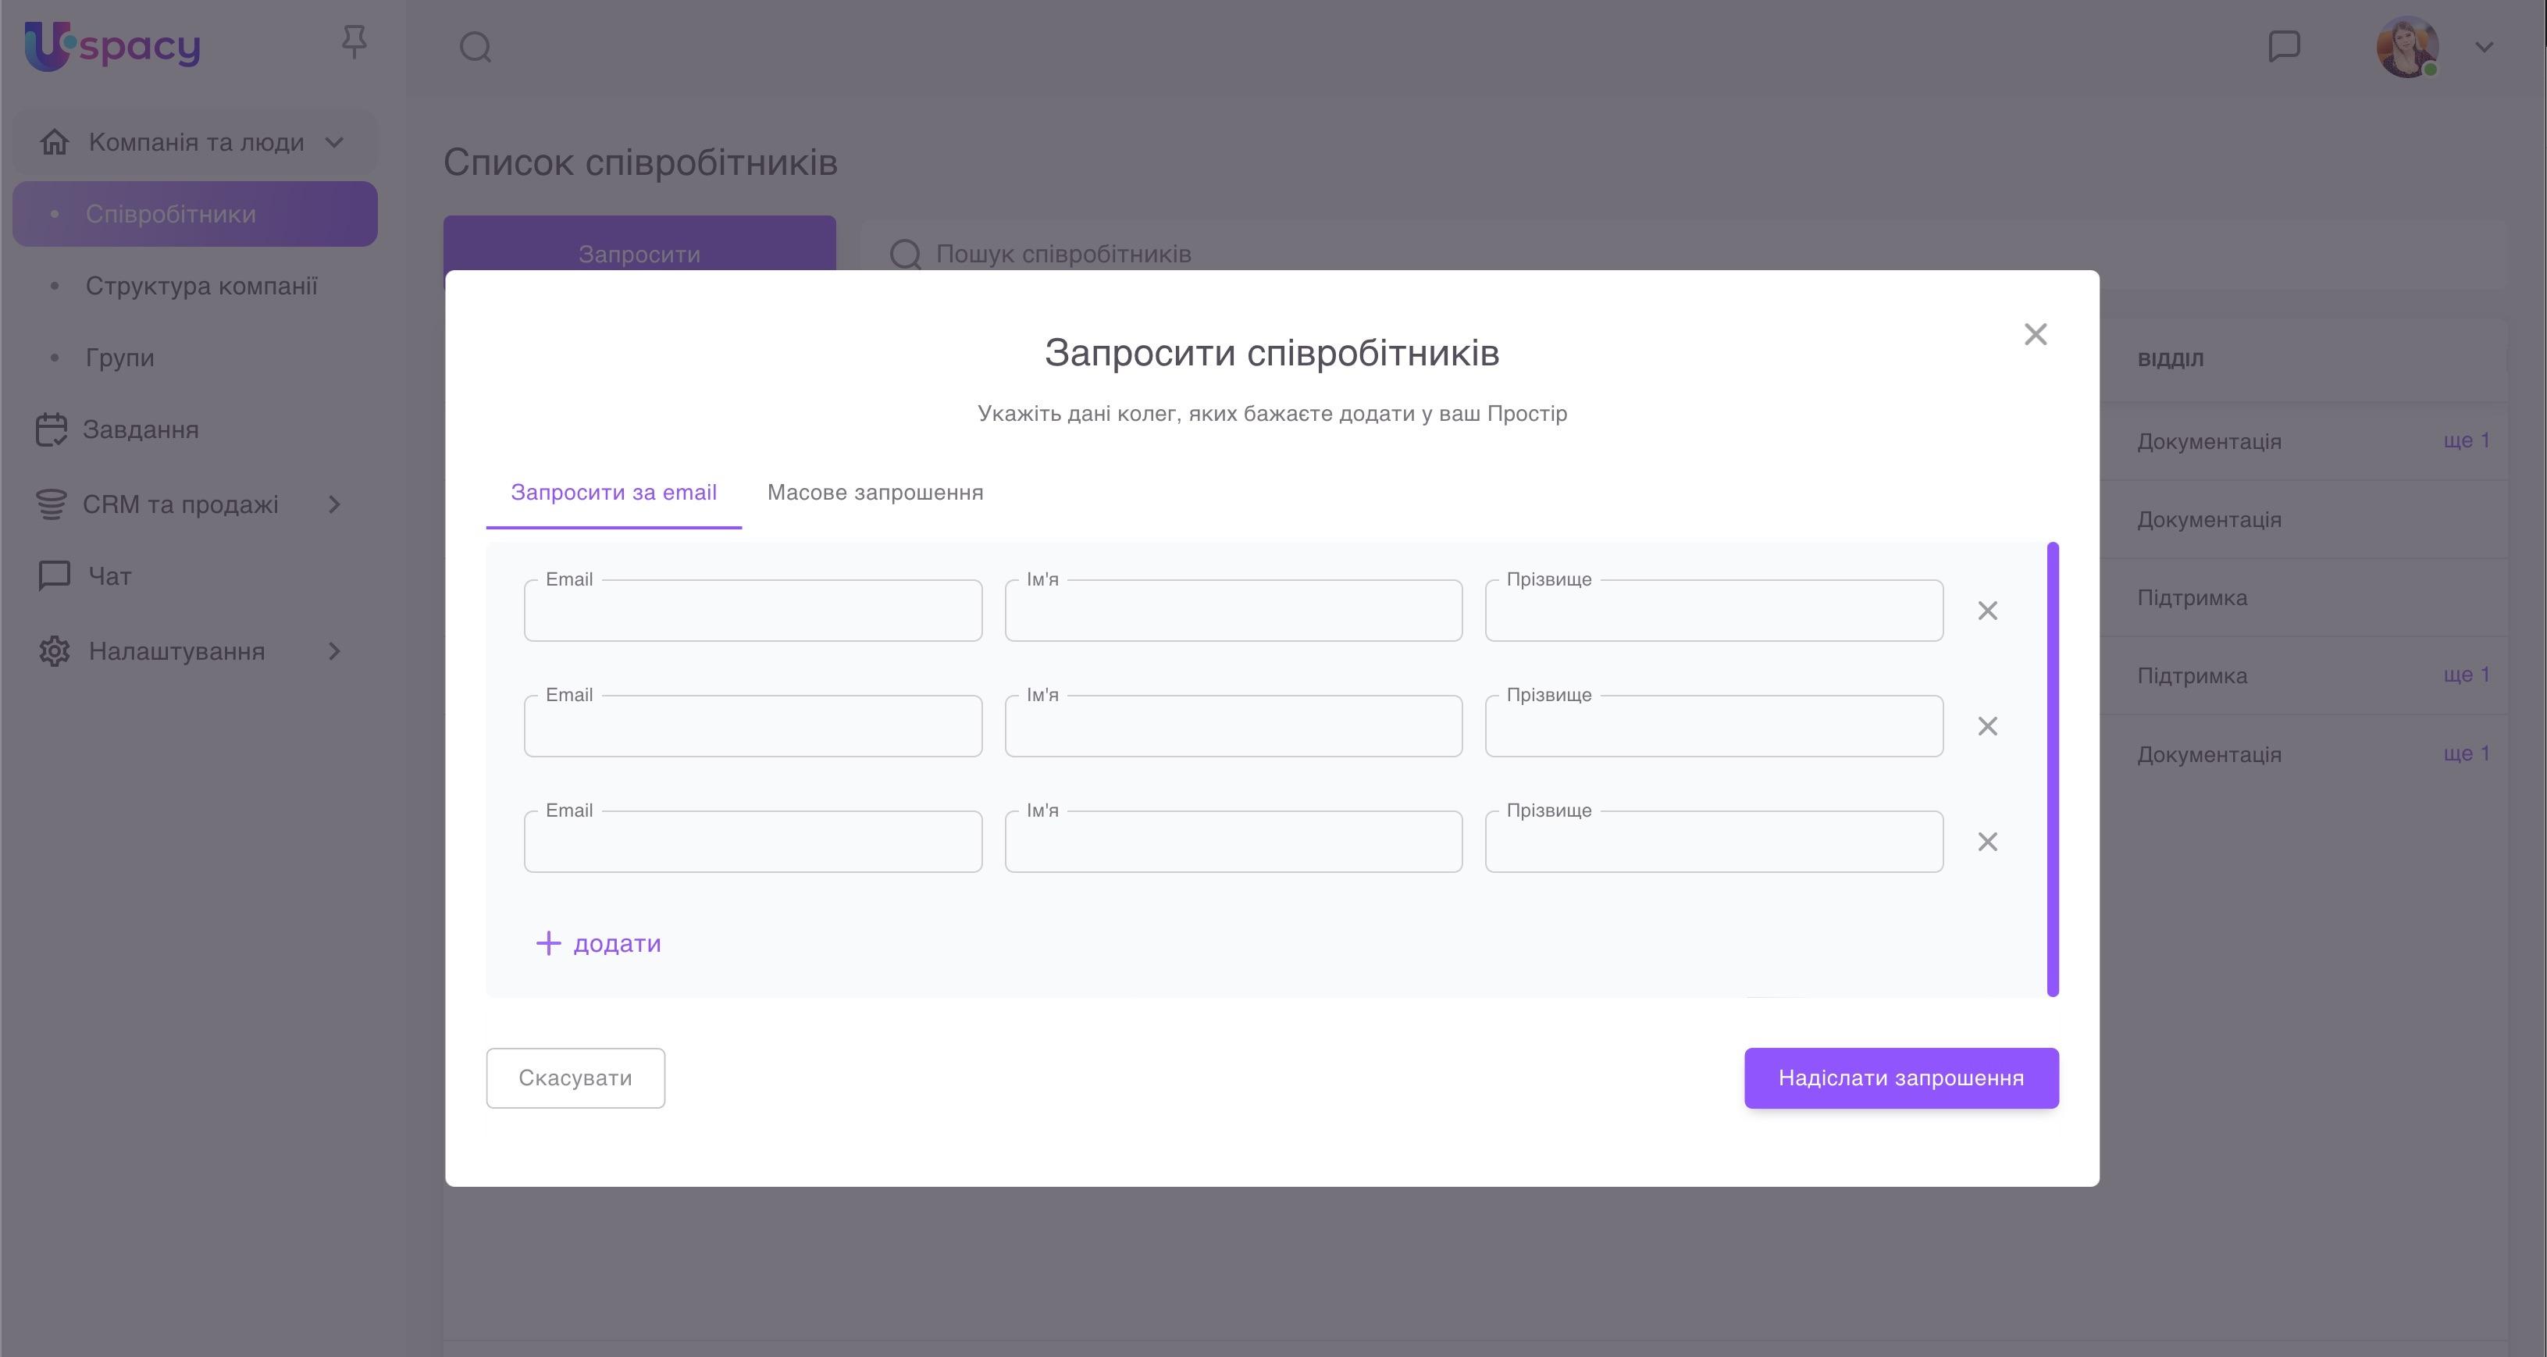The height and width of the screenshot is (1357, 2547).
Task: Remove the first invite row with X
Action: click(x=1987, y=611)
